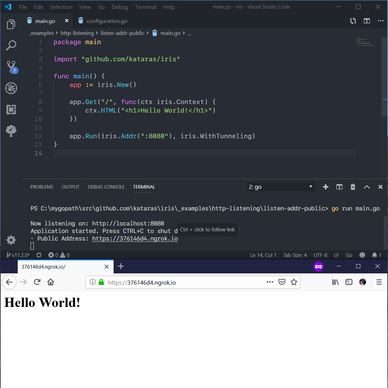This screenshot has height=388, width=388.
Task: Split the editor to the right
Action: coord(367,21)
